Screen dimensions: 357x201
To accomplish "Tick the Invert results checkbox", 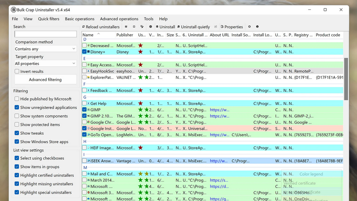I will [17, 71].
